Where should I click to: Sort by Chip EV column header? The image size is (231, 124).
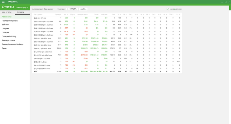pyautogui.click(x=73, y=15)
